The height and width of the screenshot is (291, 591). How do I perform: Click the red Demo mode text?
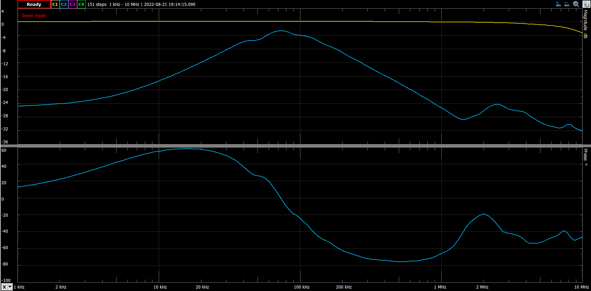coord(33,16)
